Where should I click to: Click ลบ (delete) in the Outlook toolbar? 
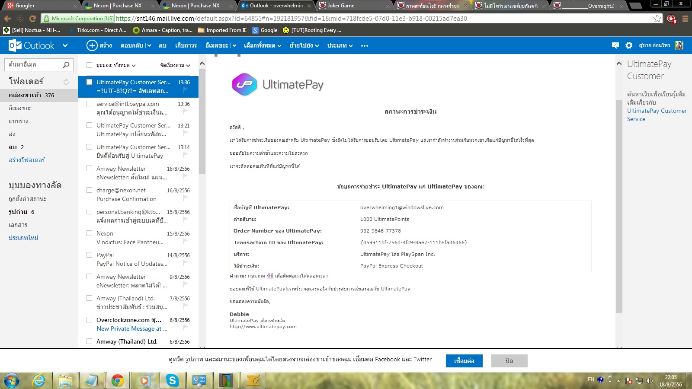(163, 45)
